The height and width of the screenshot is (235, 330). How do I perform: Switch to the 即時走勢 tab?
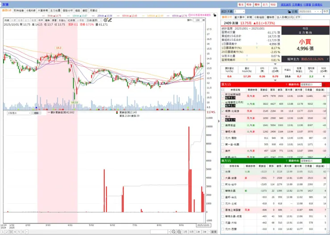point(19,11)
